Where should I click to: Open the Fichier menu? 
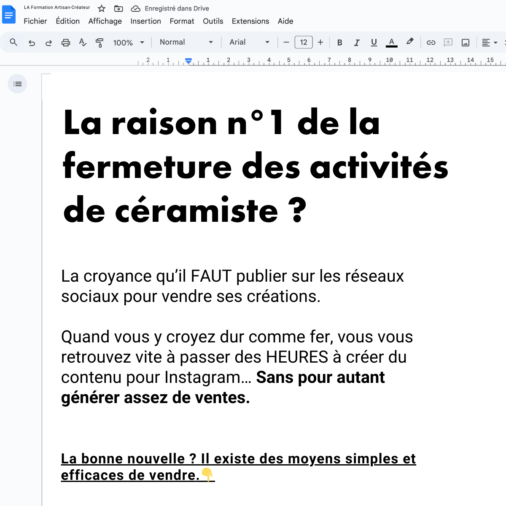(35, 21)
